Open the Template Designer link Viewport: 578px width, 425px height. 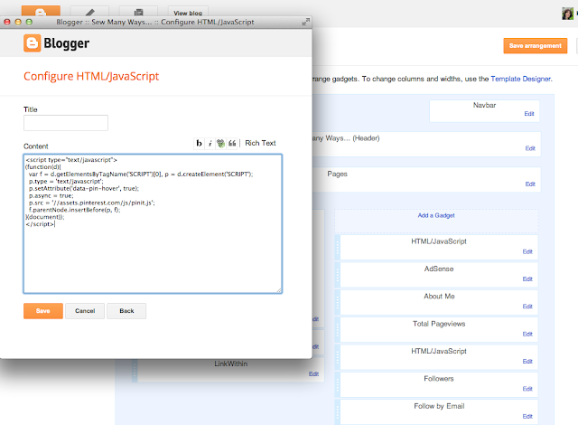click(x=521, y=79)
